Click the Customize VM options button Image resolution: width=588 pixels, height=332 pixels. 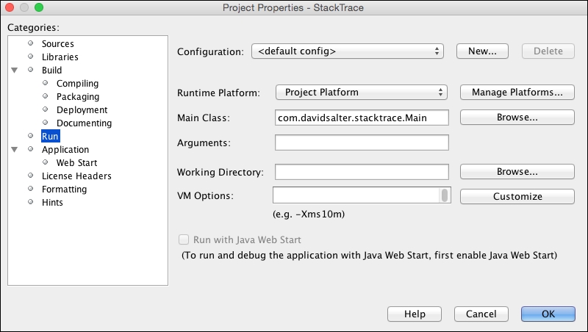click(517, 196)
